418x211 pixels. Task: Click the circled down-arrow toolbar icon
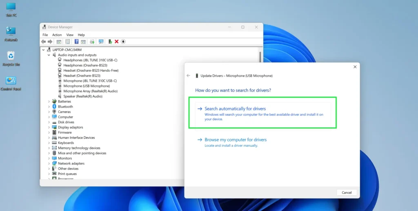pos(123,42)
